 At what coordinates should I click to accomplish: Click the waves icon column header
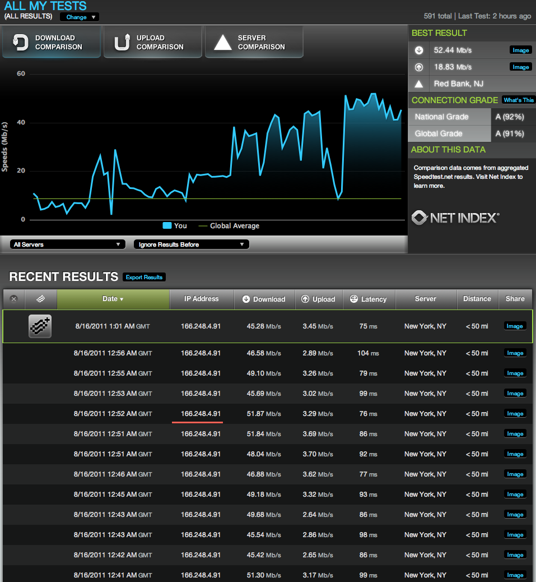41,299
